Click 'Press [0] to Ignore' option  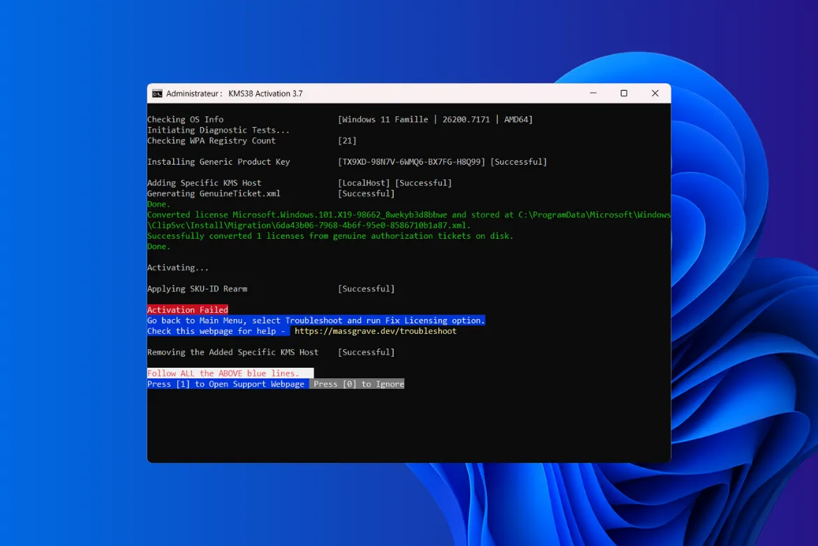coord(357,383)
